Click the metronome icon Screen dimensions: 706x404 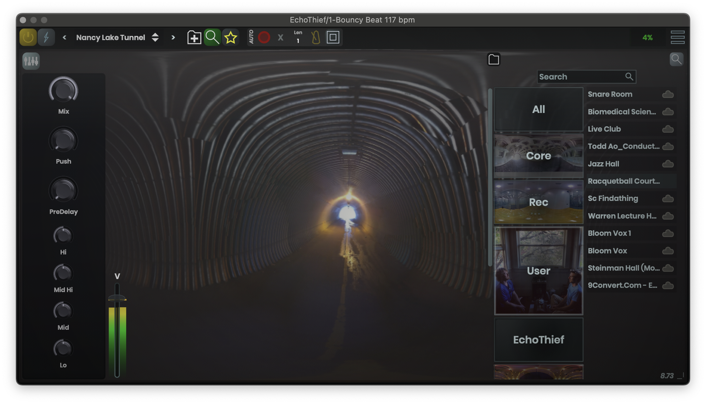point(316,37)
